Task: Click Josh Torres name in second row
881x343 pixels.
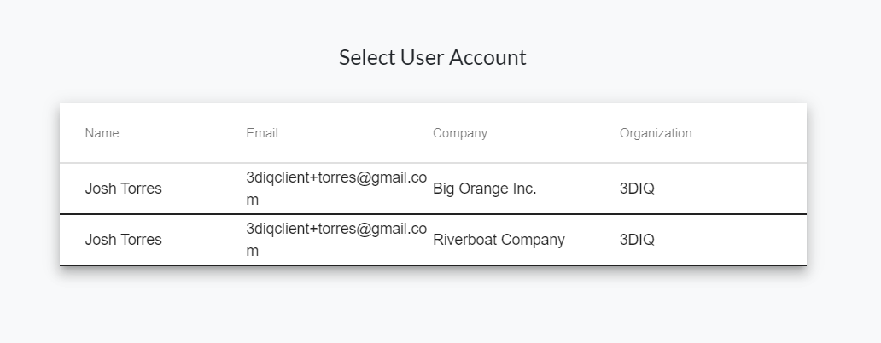Action: pos(123,240)
